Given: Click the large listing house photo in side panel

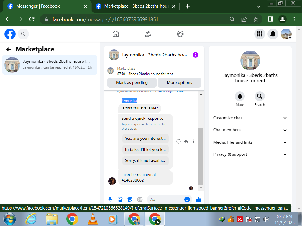Looking at the screenshot, I should click(x=250, y=60).
